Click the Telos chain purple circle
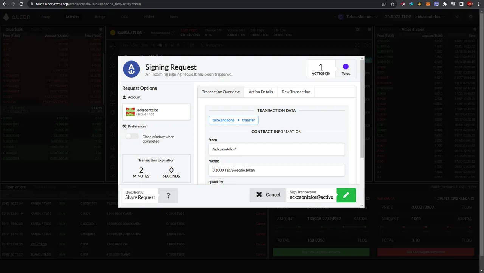Viewport: 484px width, 273px height. [346, 67]
